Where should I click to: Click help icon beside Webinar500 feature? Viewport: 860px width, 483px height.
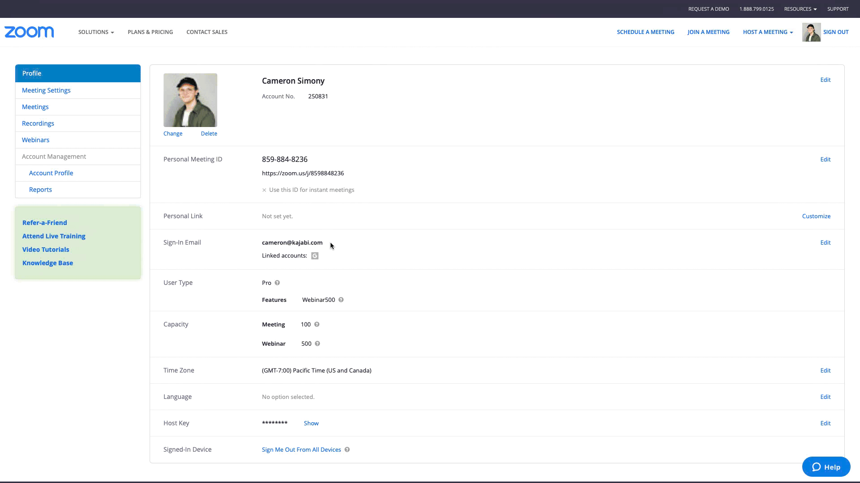point(341,300)
